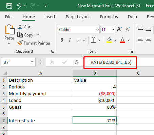
Task: Select the ($8,000) monthly payment cell
Action: coord(95,93)
